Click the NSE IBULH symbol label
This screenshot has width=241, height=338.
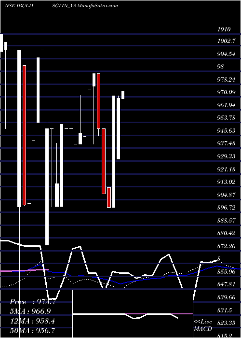point(19,6)
